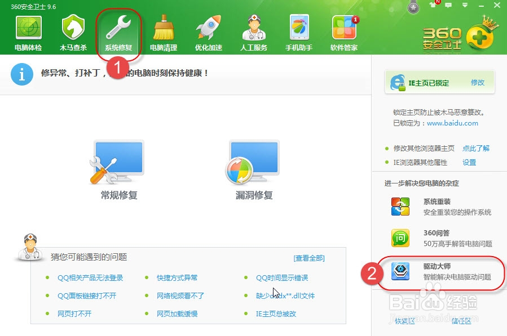Select 缺少d3dx**.dll文件 problem

click(x=285, y=295)
